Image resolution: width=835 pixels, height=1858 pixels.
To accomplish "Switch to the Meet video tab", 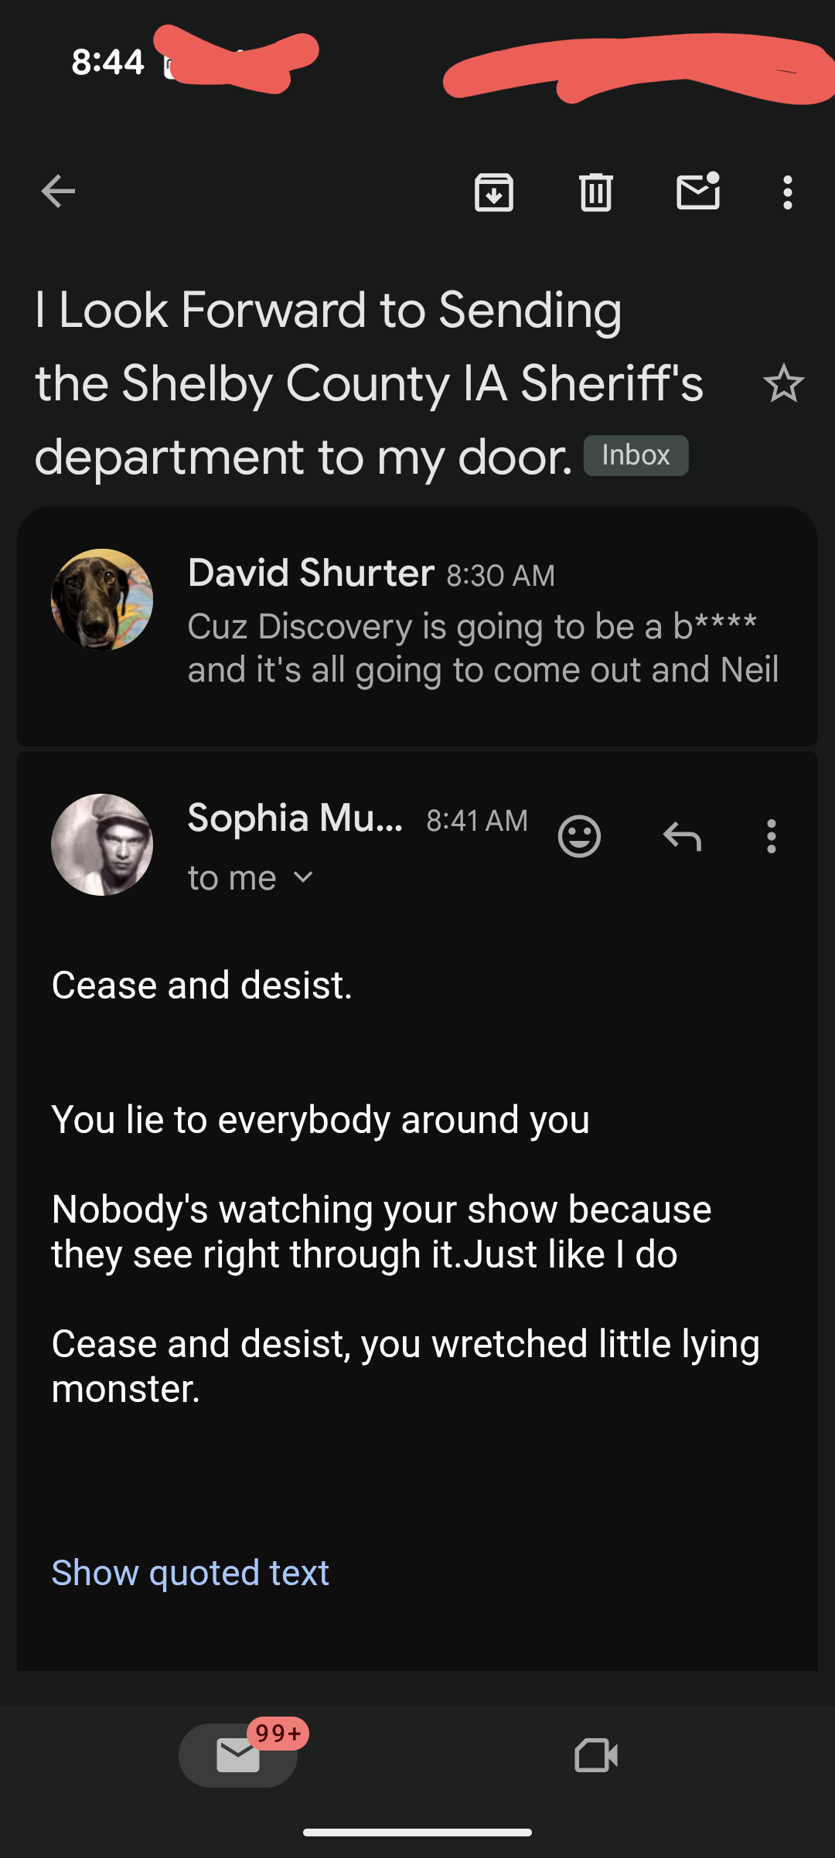I will pos(596,1755).
